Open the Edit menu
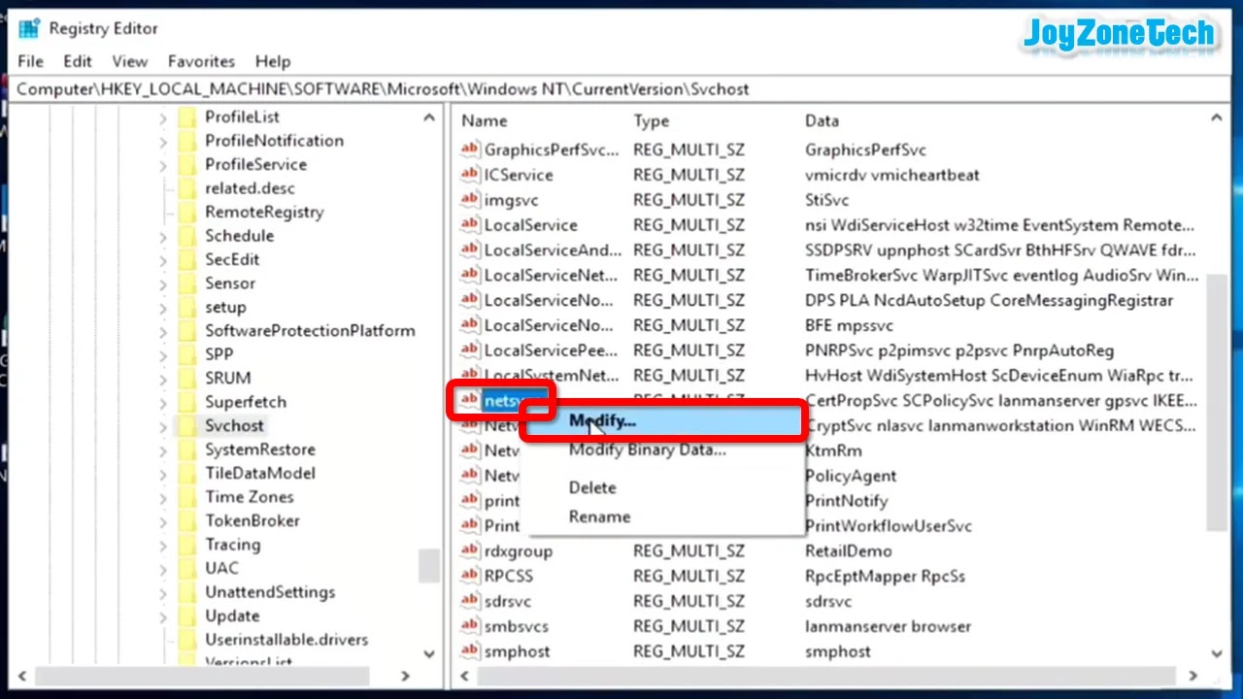 (78, 61)
